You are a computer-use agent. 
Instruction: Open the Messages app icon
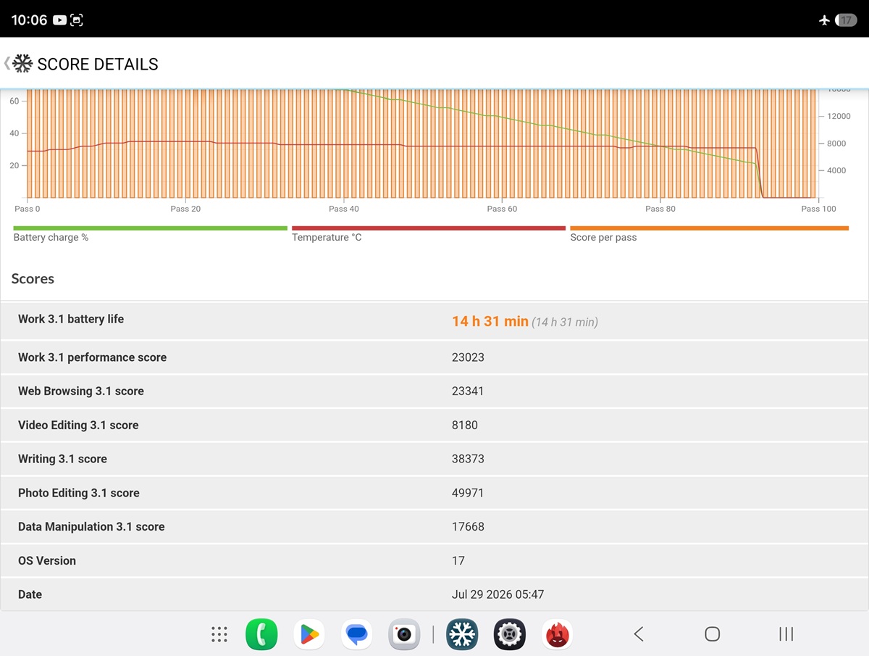coord(356,634)
